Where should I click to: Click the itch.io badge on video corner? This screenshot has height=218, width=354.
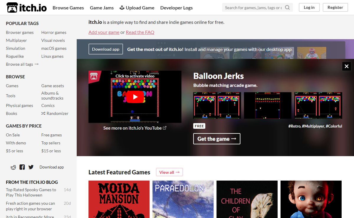pos(95,77)
